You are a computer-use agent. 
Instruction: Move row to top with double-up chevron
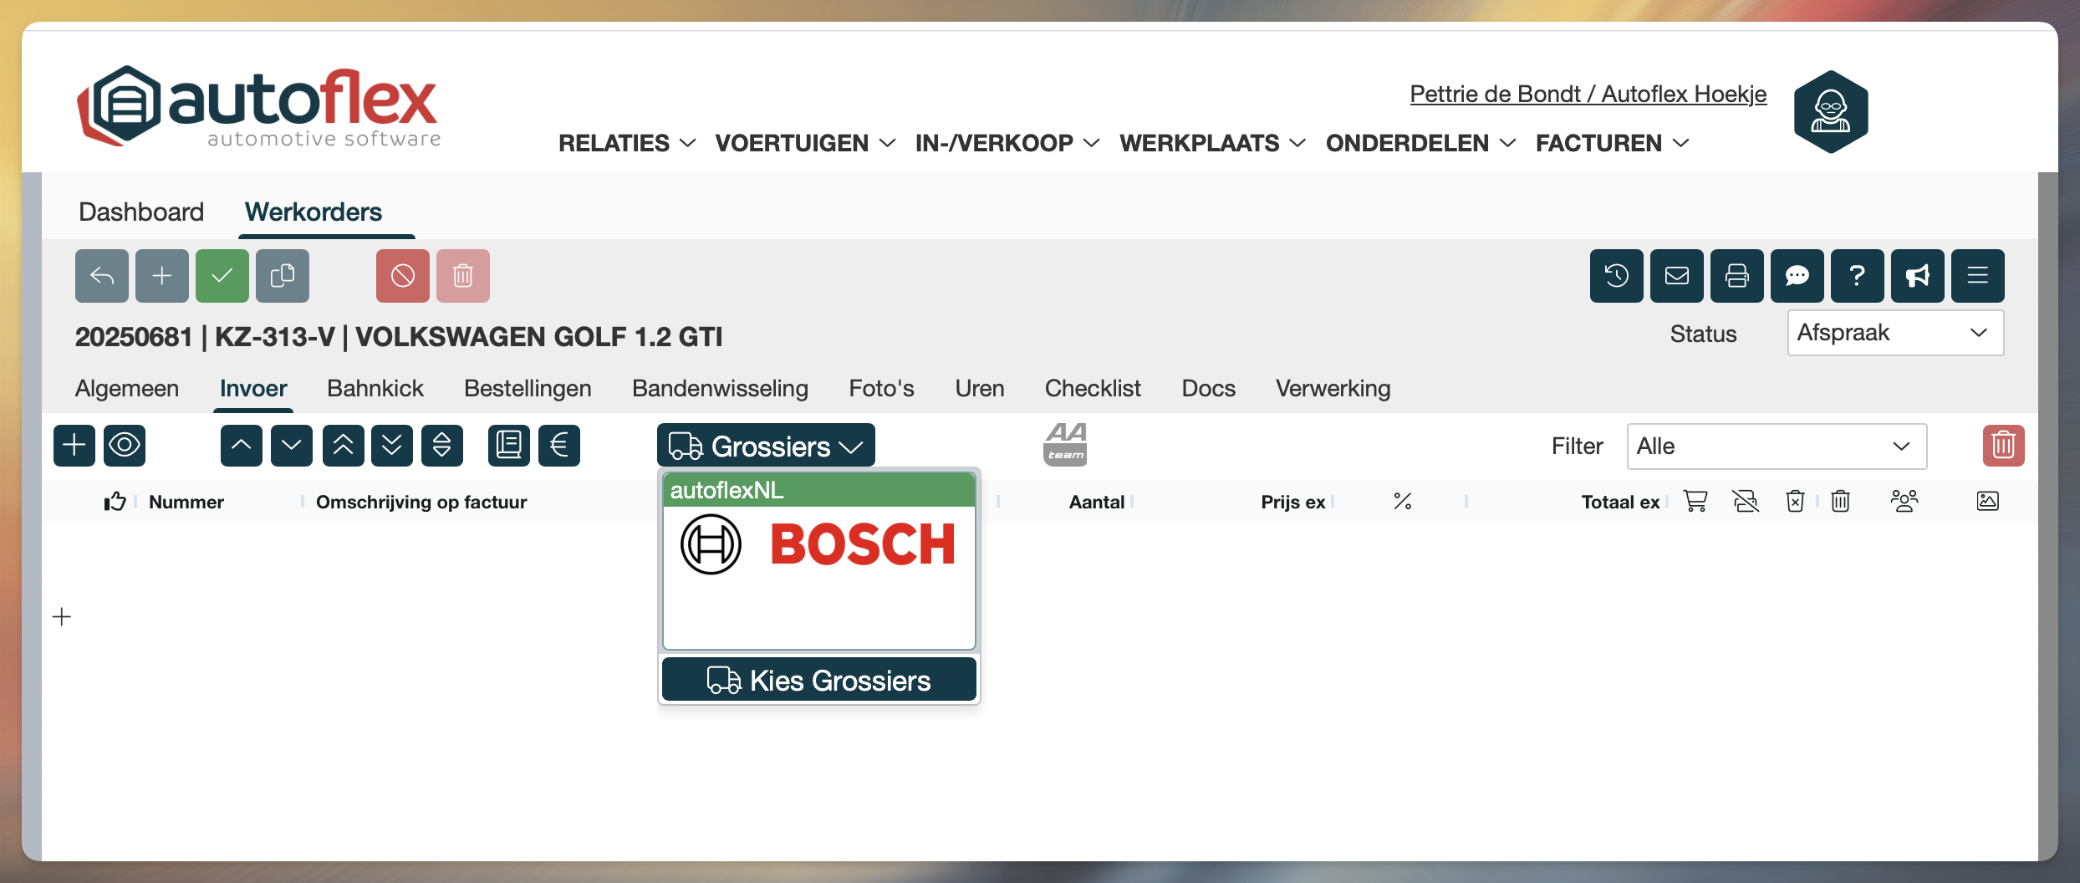coord(343,445)
